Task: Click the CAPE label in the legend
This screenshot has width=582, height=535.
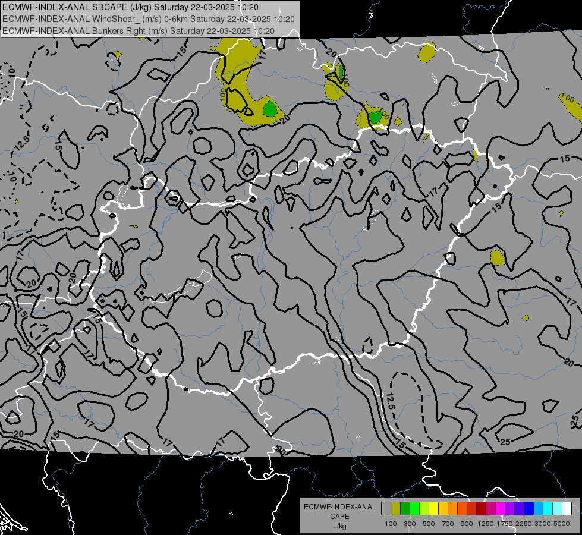Action: [339, 517]
